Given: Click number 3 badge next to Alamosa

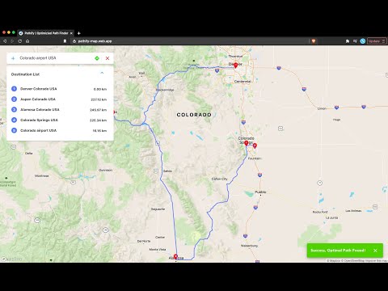Looking at the screenshot, I should (x=15, y=110).
